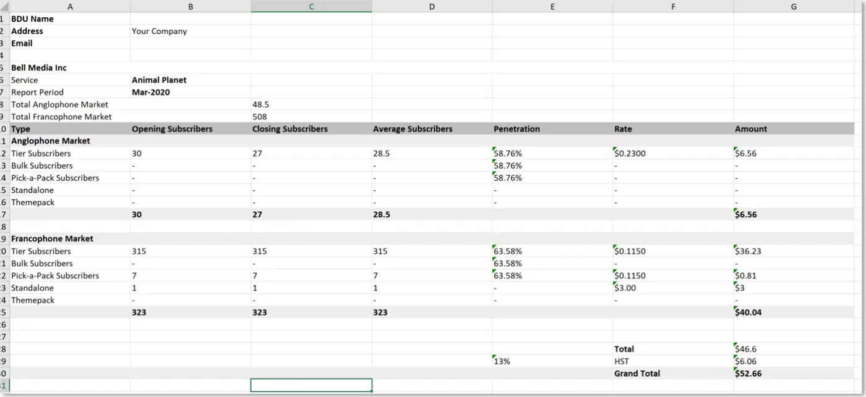
Task: Click 'Total' label cell above HST
Action: coord(673,349)
